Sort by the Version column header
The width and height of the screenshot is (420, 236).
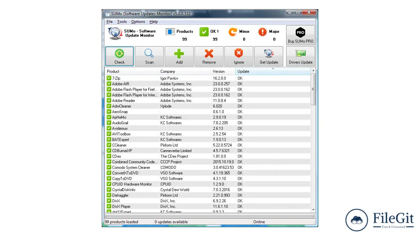[x=223, y=71]
